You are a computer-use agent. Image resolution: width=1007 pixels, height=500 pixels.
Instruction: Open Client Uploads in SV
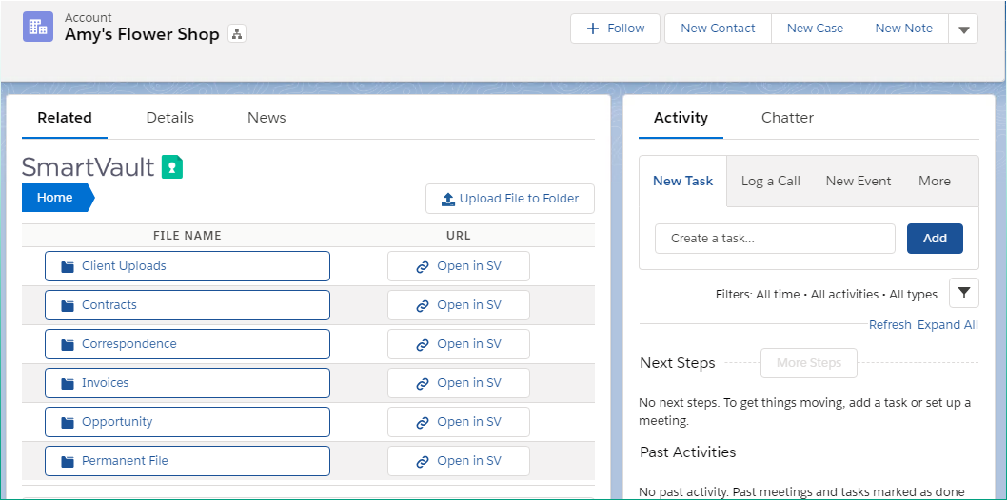(459, 266)
